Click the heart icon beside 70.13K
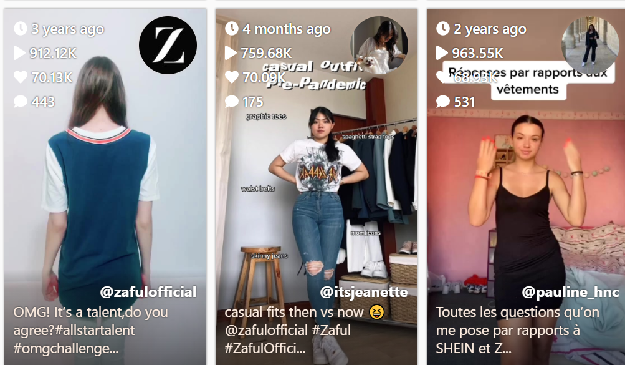Screen dimensions: 625x365 point(21,77)
